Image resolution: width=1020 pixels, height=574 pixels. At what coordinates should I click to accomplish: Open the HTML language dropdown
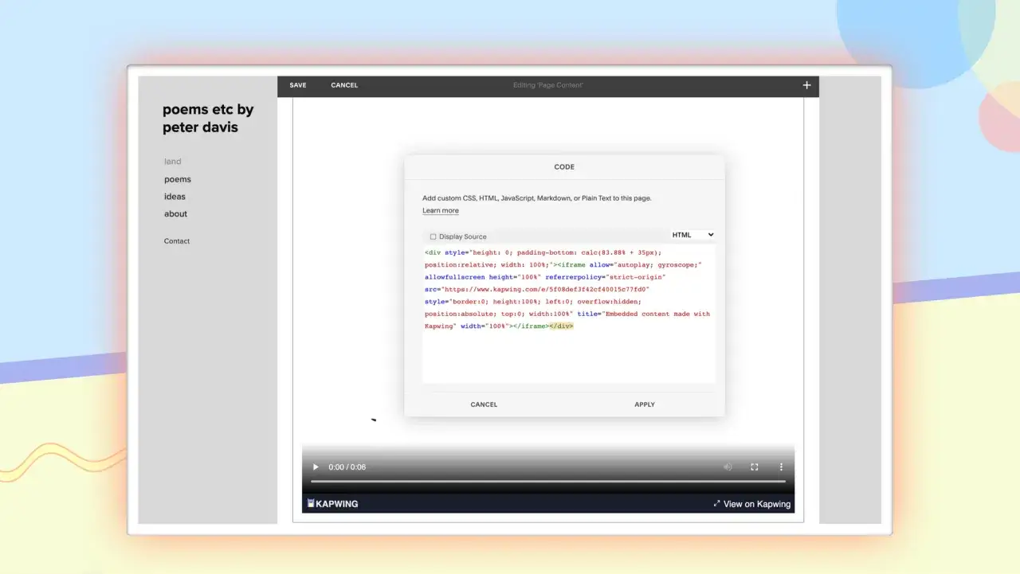point(692,234)
